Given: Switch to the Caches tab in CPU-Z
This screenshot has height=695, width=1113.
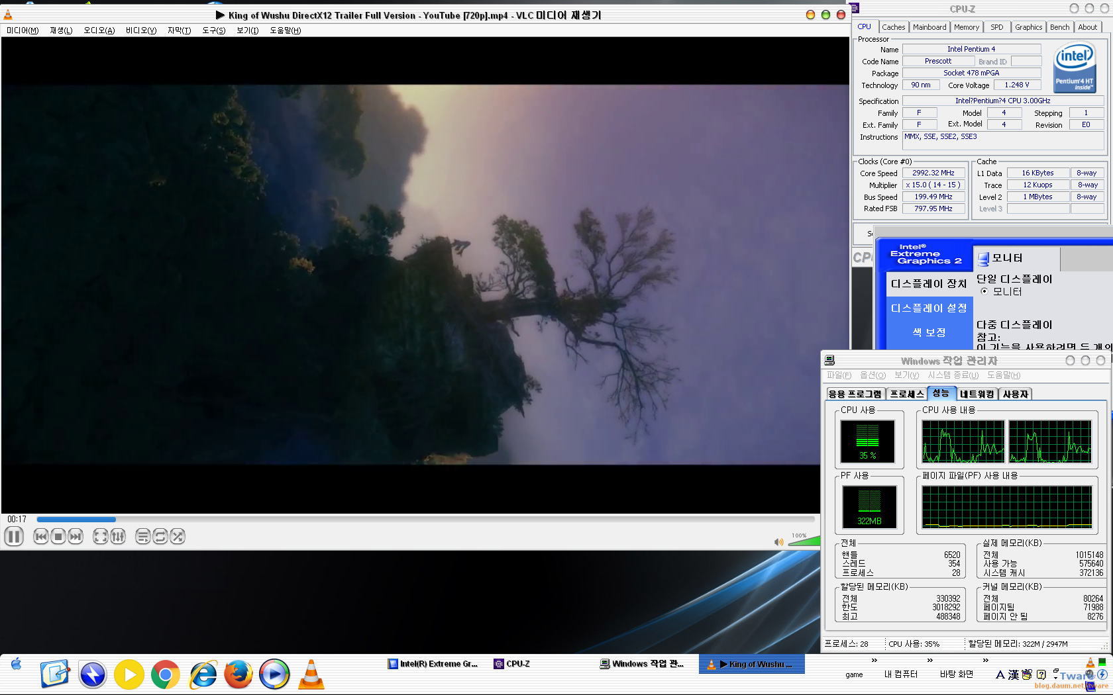Looking at the screenshot, I should pyautogui.click(x=893, y=27).
